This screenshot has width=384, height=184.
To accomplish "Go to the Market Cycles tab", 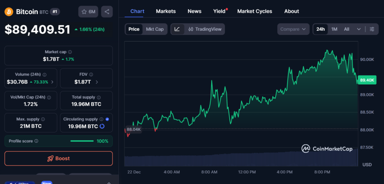I will pyautogui.click(x=255, y=11).
